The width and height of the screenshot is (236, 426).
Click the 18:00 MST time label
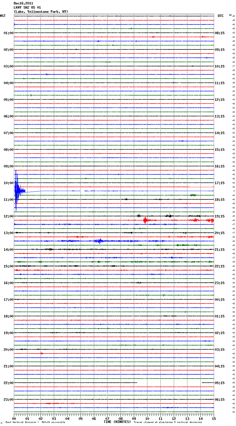8,316
